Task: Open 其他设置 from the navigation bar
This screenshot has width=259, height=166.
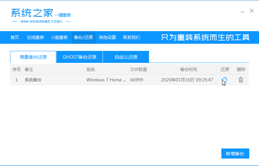Action: point(107,37)
